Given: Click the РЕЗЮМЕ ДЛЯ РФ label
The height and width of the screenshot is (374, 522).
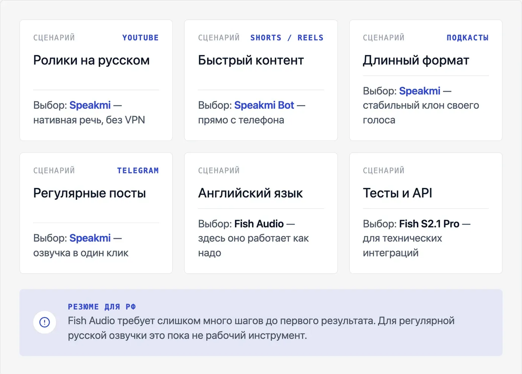Looking at the screenshot, I should (x=102, y=307).
